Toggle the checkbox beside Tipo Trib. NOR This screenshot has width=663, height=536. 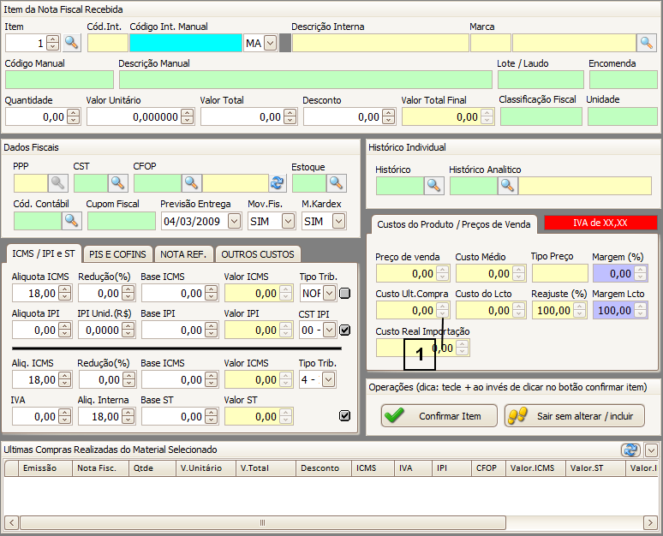pos(344,294)
